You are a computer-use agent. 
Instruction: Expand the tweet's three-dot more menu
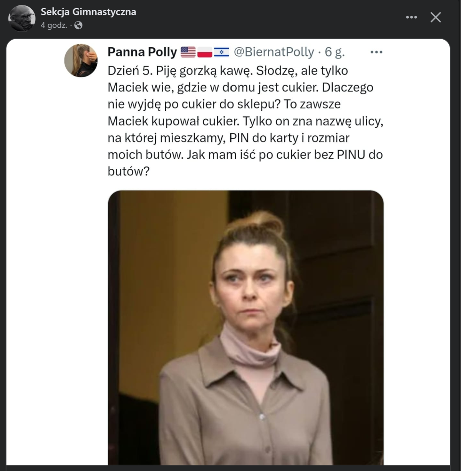376,52
